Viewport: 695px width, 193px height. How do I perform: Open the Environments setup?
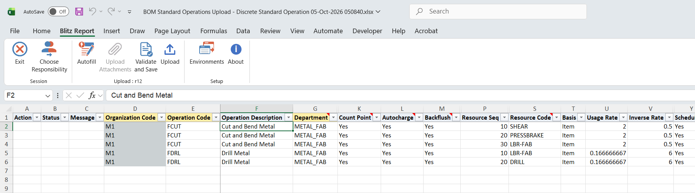(207, 53)
